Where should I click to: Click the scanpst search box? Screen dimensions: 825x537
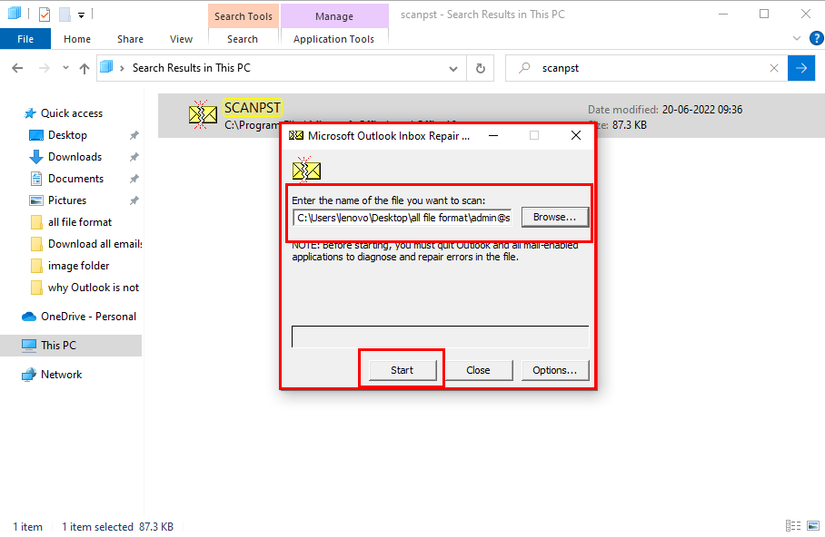tap(647, 68)
